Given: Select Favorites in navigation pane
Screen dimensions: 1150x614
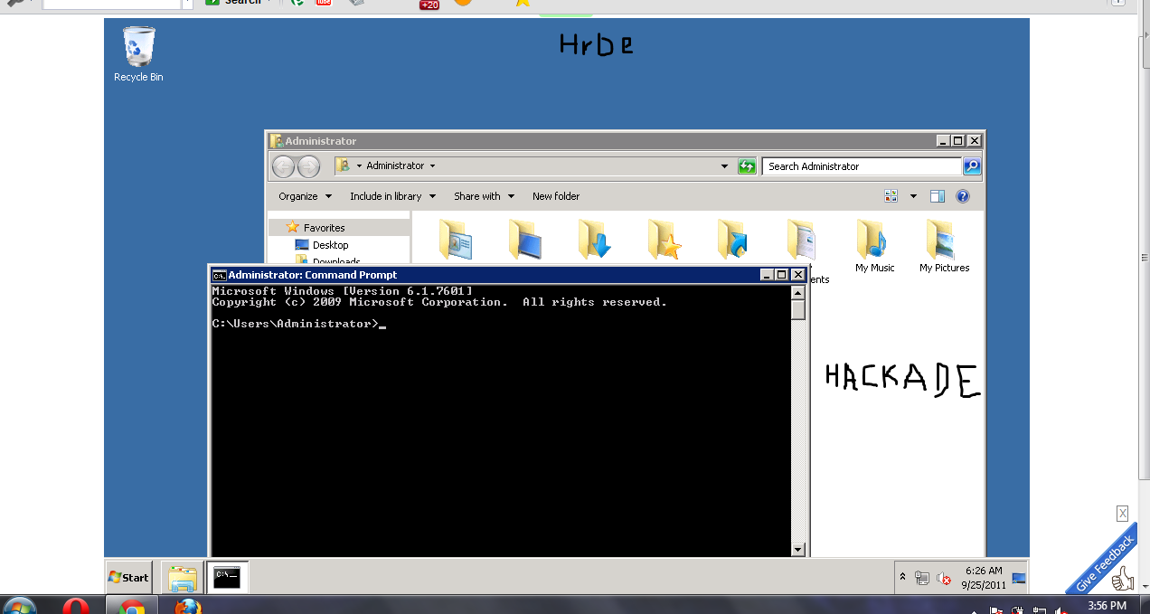Looking at the screenshot, I should pos(324,228).
